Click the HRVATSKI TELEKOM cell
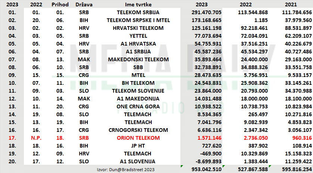The width and height of the screenshot is (313, 173). coord(138,28)
